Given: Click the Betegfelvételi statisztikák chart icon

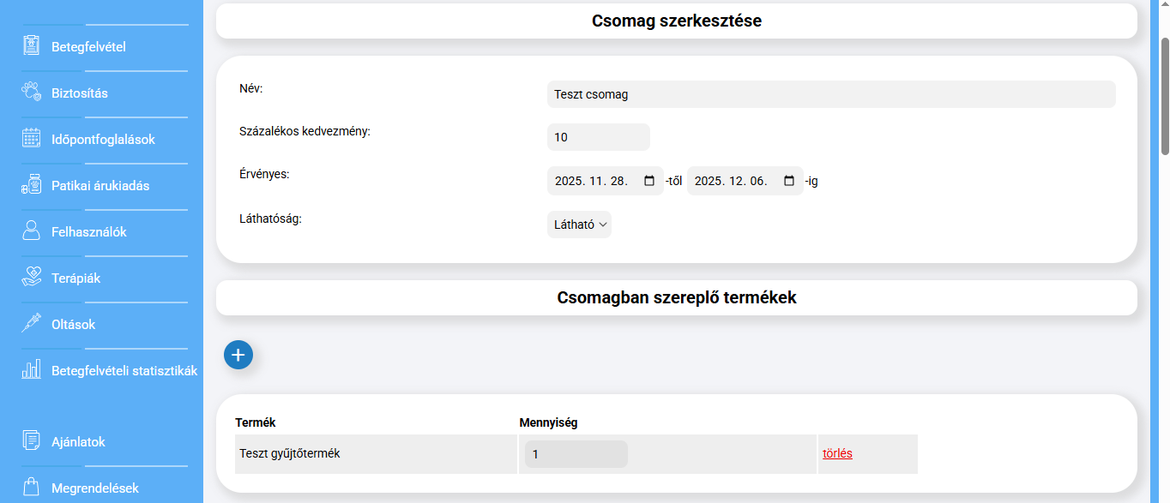Looking at the screenshot, I should (x=32, y=370).
